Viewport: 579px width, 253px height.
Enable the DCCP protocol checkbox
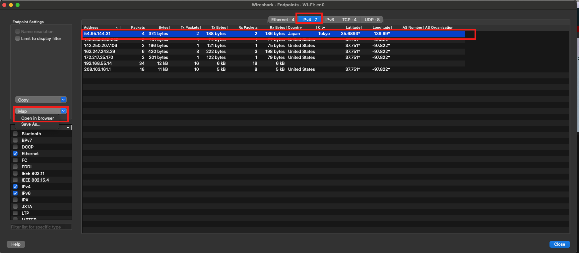15,147
